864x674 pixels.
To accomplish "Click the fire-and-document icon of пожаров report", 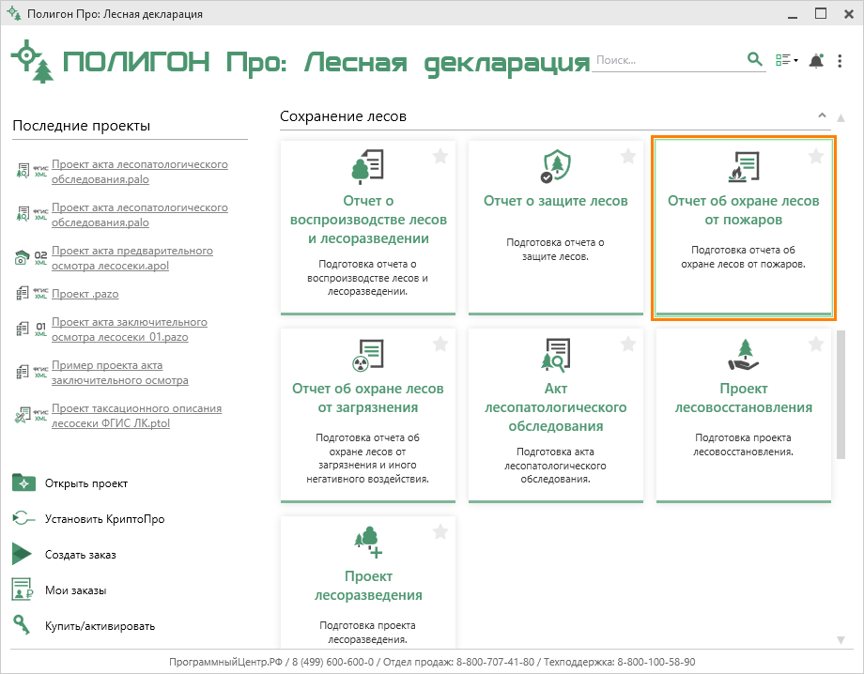I will coord(744,167).
